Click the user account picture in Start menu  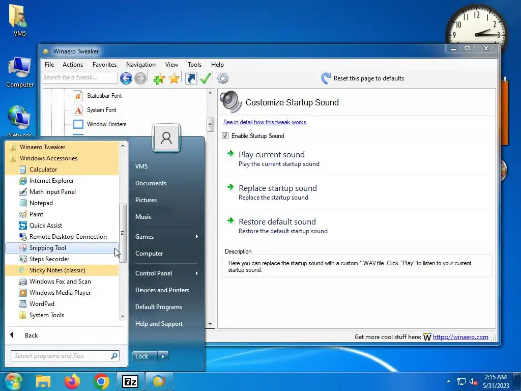click(166, 138)
